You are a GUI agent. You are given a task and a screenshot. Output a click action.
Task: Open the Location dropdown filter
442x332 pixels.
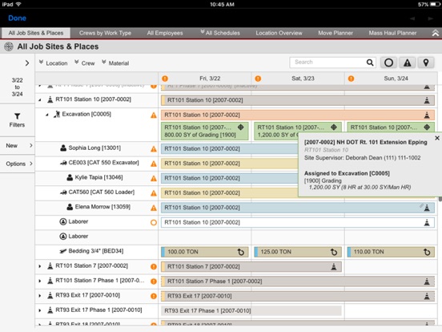coord(54,63)
